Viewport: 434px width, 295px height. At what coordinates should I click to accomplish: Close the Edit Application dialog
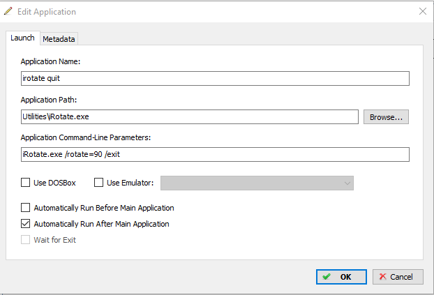423,11
